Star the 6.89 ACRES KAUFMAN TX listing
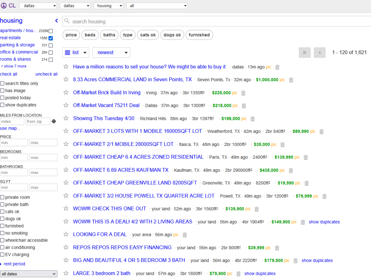This screenshot has width=371, height=280. pos(66,170)
